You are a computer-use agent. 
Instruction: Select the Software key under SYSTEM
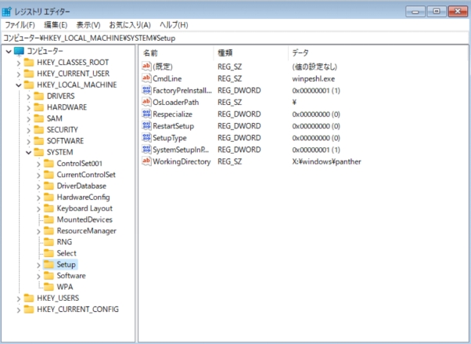coord(71,276)
